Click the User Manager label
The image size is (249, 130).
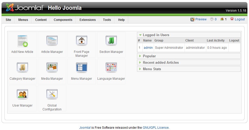tap(22, 105)
